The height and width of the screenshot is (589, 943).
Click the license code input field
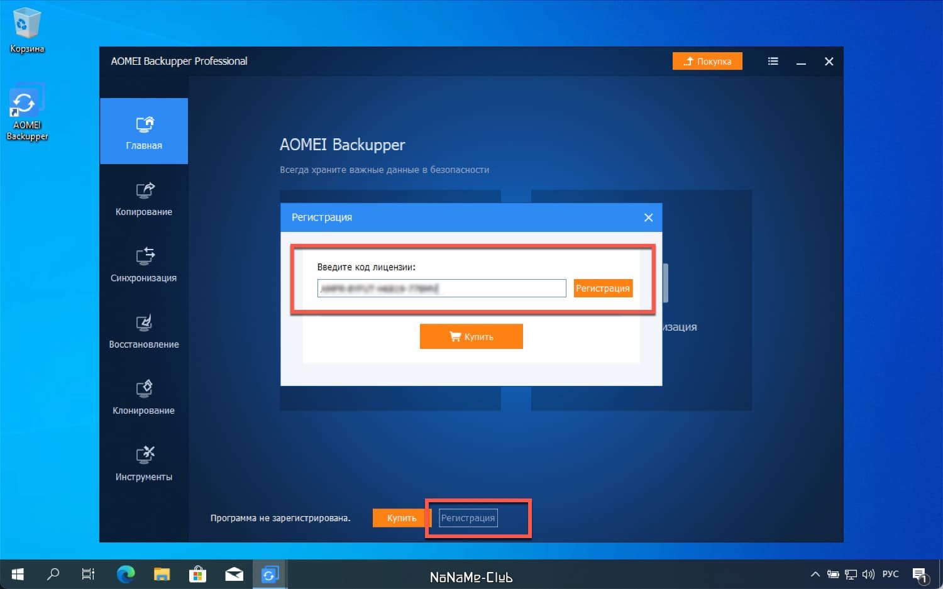coord(441,289)
